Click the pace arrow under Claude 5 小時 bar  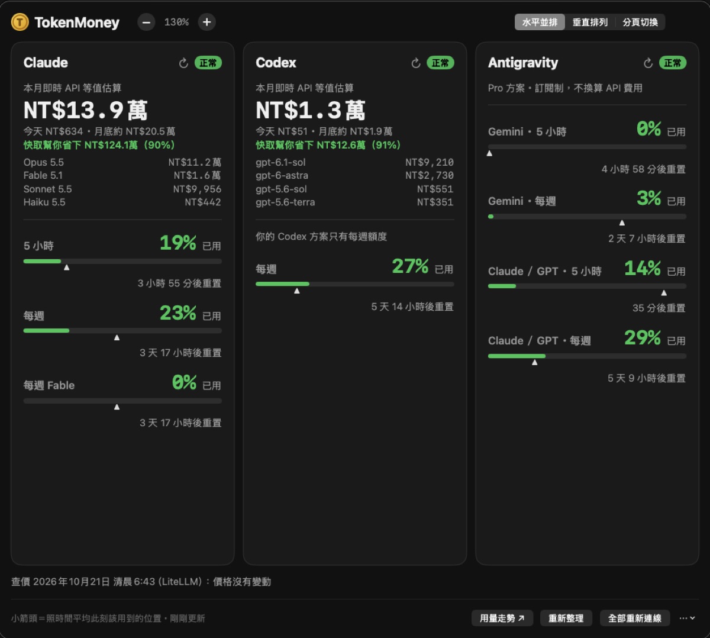point(67,268)
